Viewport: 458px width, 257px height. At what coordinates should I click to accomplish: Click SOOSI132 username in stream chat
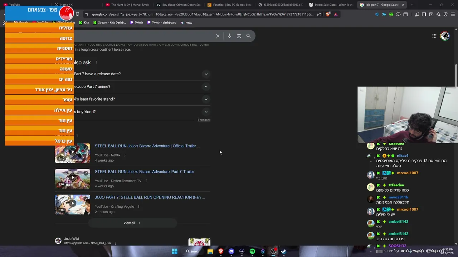(x=397, y=246)
